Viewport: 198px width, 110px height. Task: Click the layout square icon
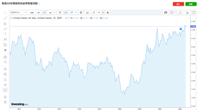click(172, 12)
